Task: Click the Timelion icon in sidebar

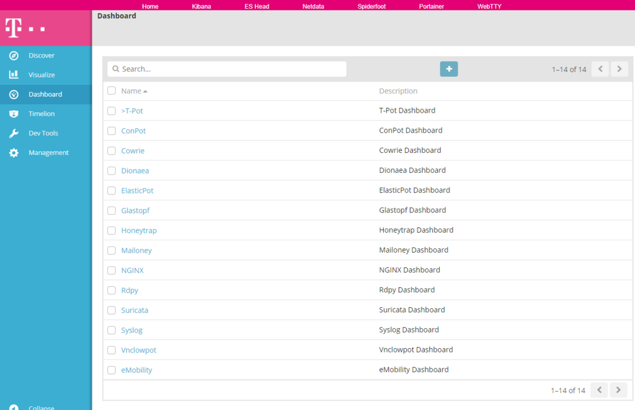Action: 14,113
